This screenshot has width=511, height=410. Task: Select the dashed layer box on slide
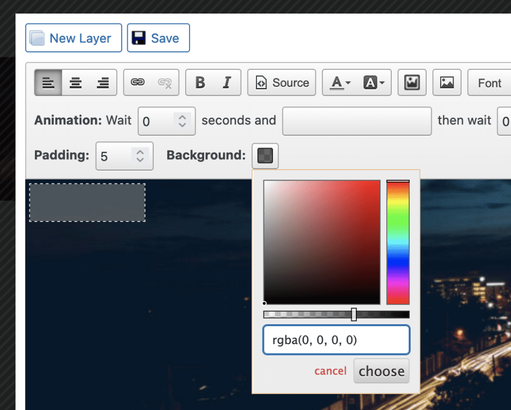click(87, 203)
